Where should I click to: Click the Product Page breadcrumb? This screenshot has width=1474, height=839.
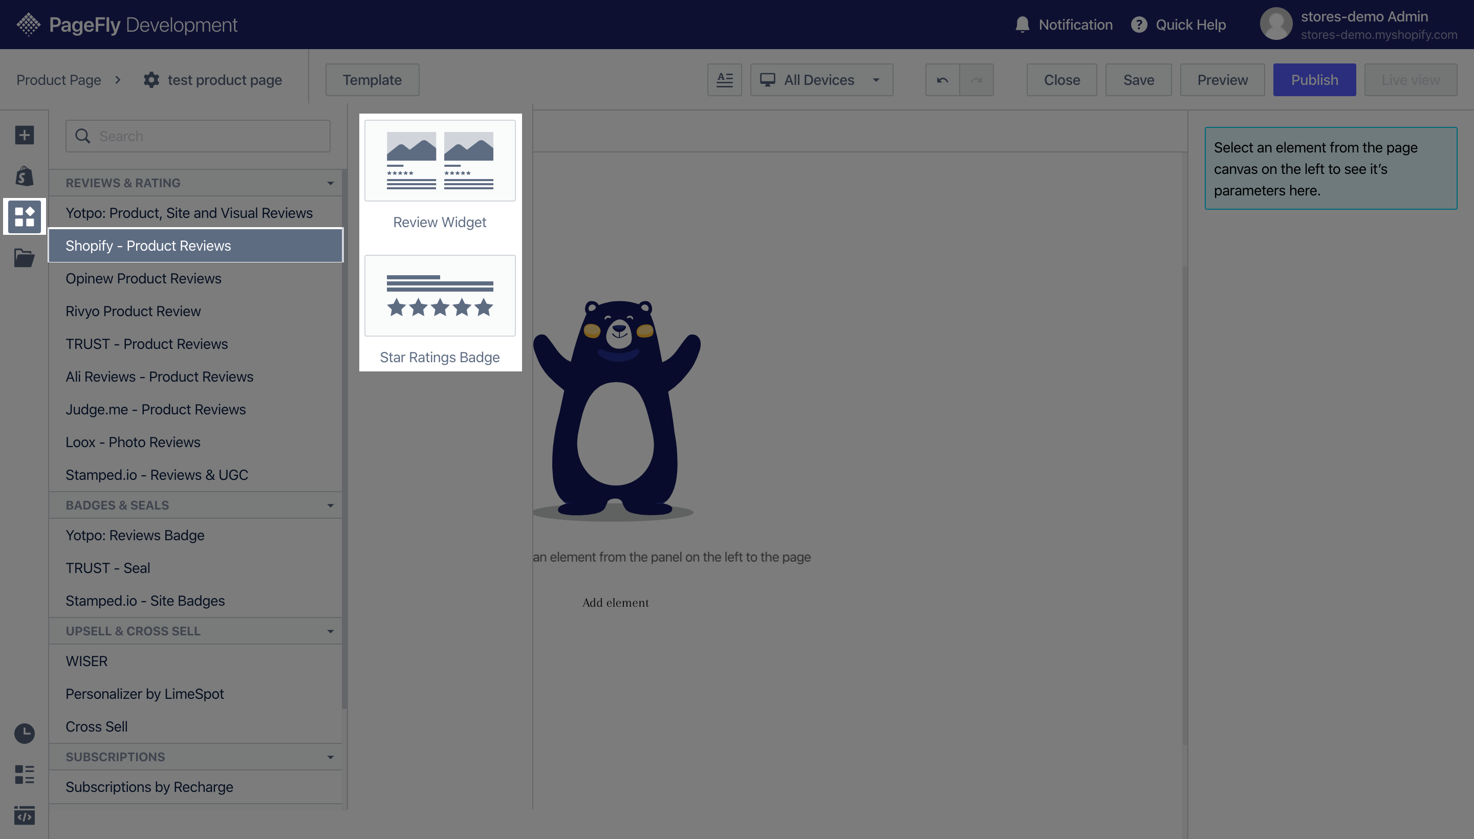click(x=59, y=79)
